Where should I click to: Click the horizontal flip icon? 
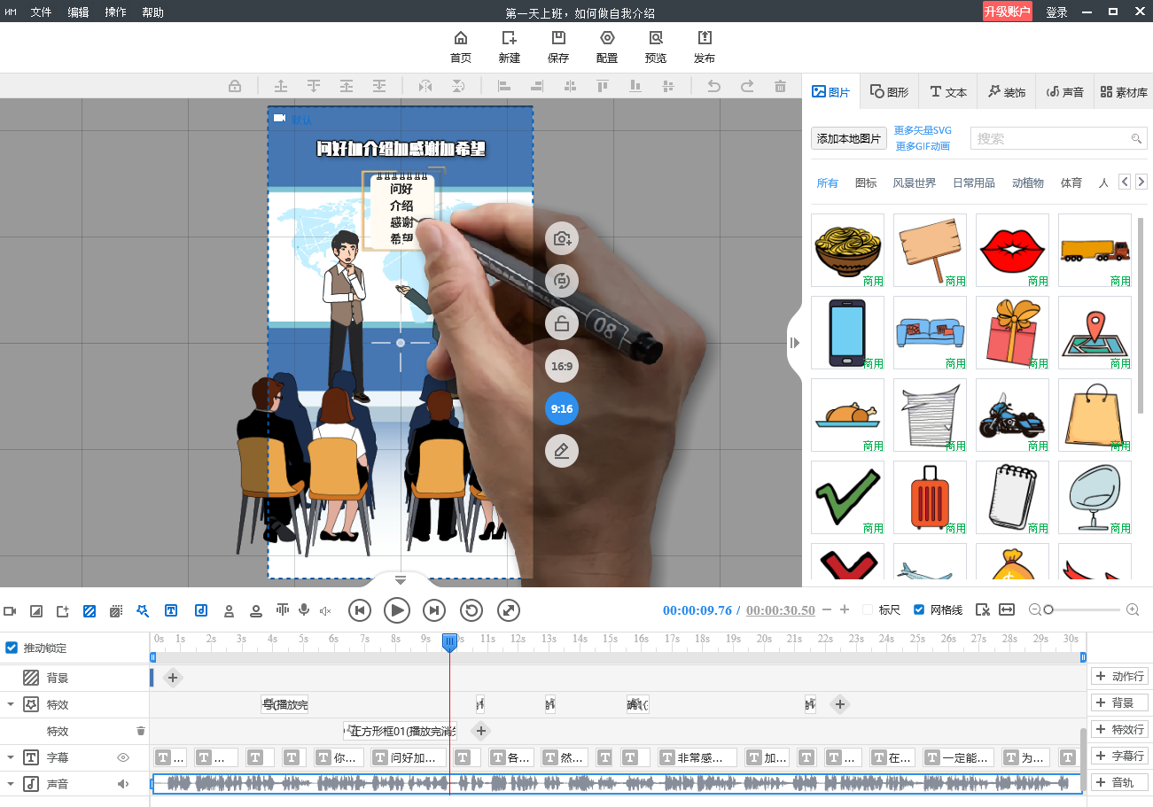(x=425, y=86)
